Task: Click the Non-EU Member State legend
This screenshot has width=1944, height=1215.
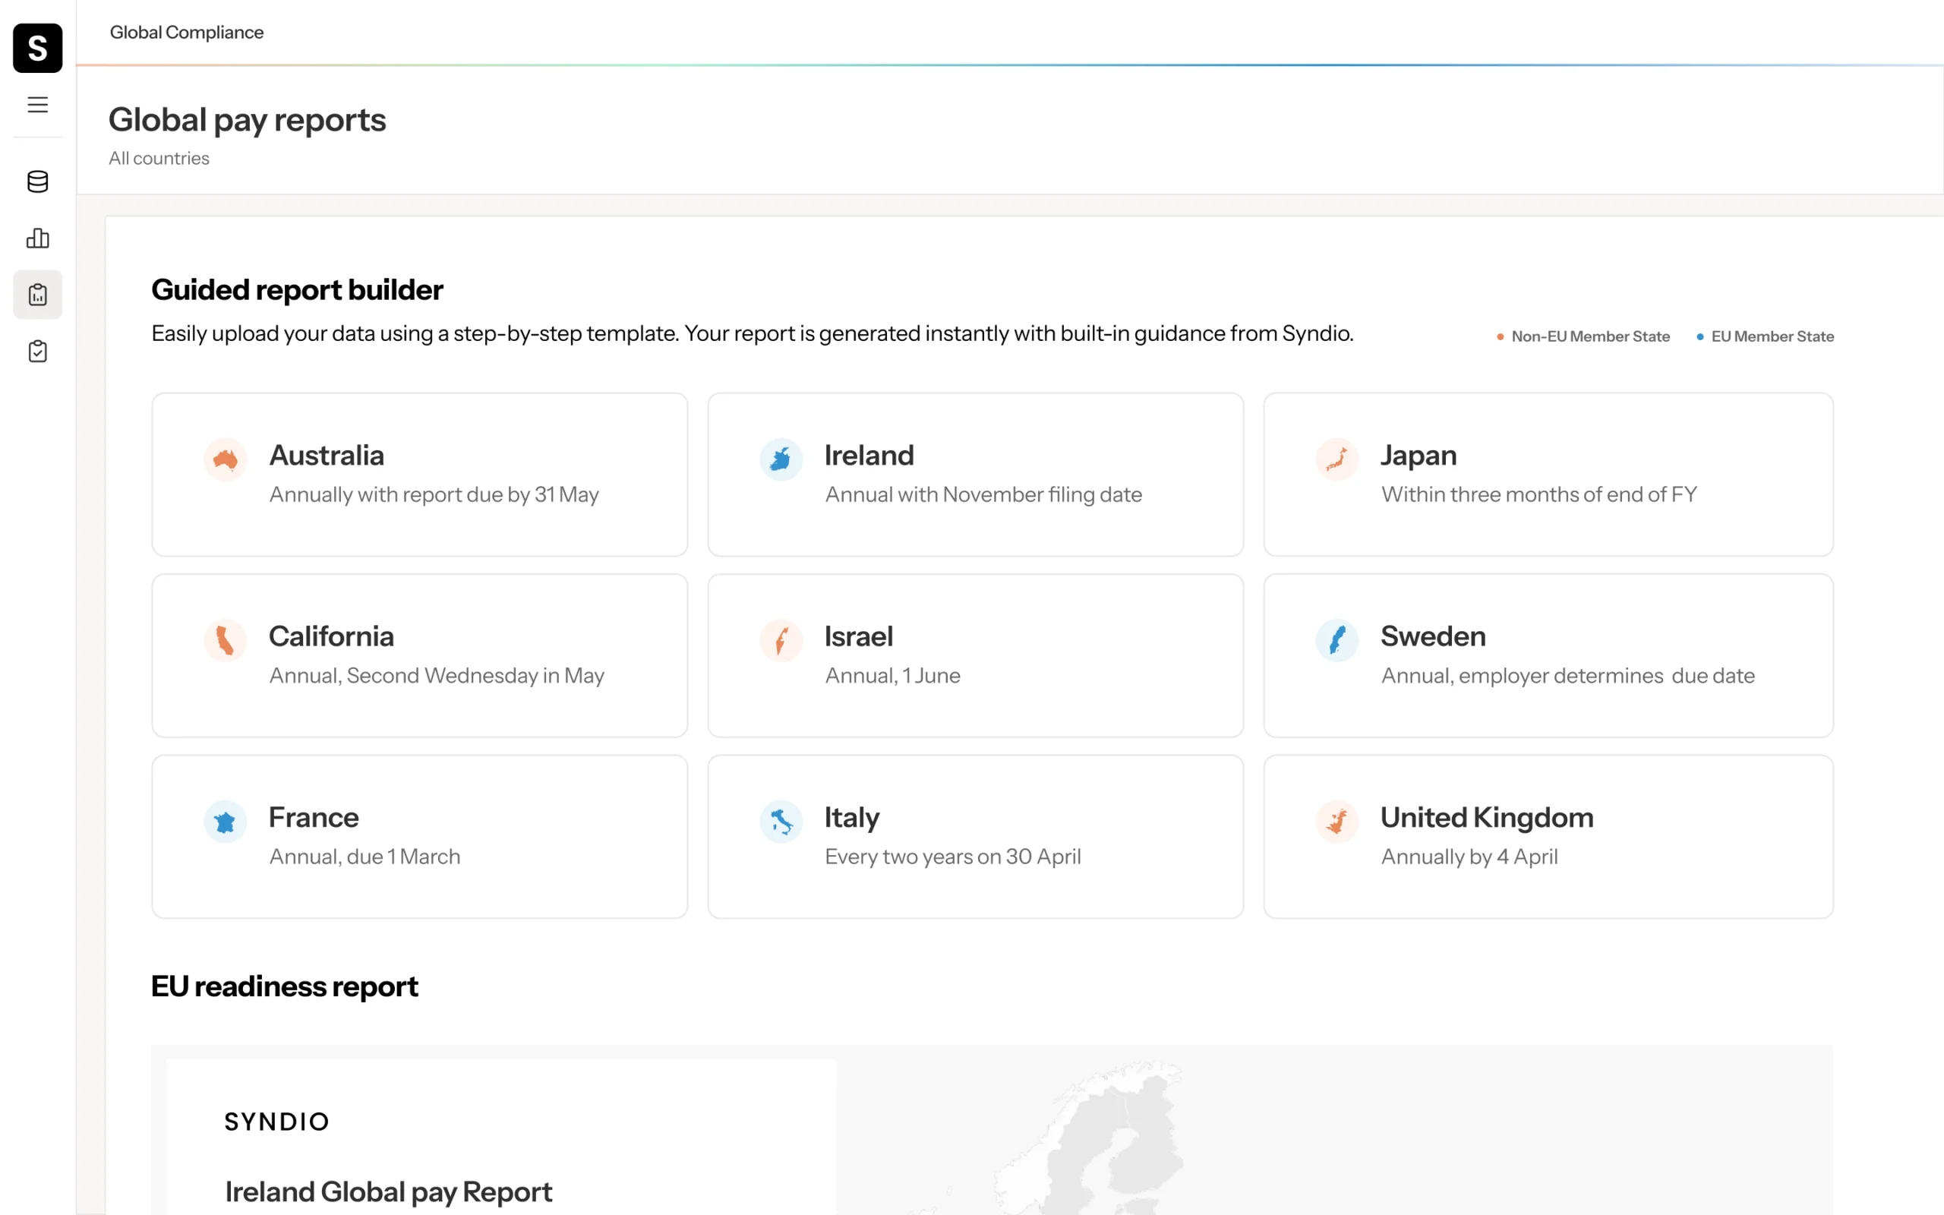Action: [1583, 336]
